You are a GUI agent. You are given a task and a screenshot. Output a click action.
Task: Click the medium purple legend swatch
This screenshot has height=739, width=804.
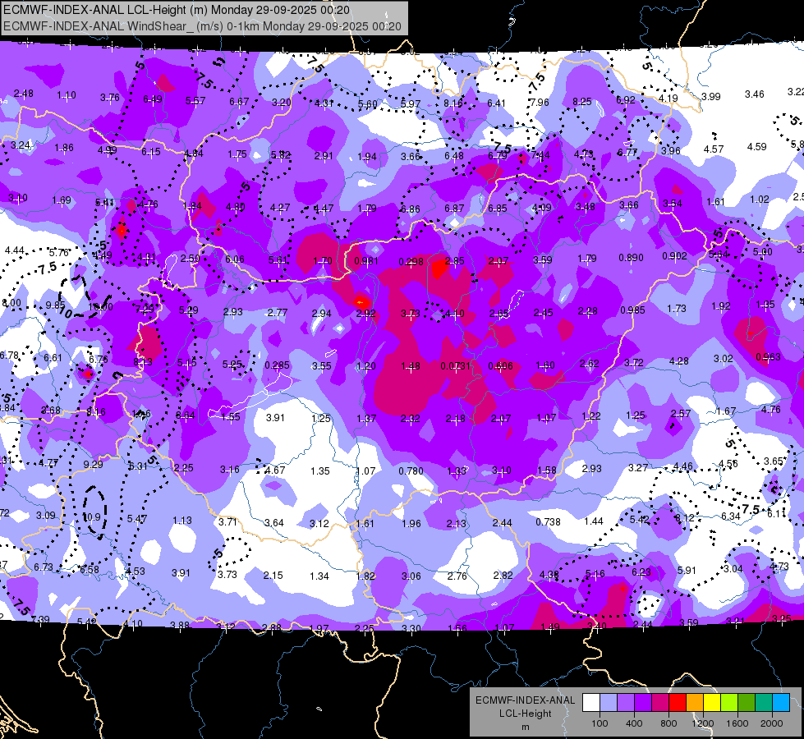[x=626, y=703]
